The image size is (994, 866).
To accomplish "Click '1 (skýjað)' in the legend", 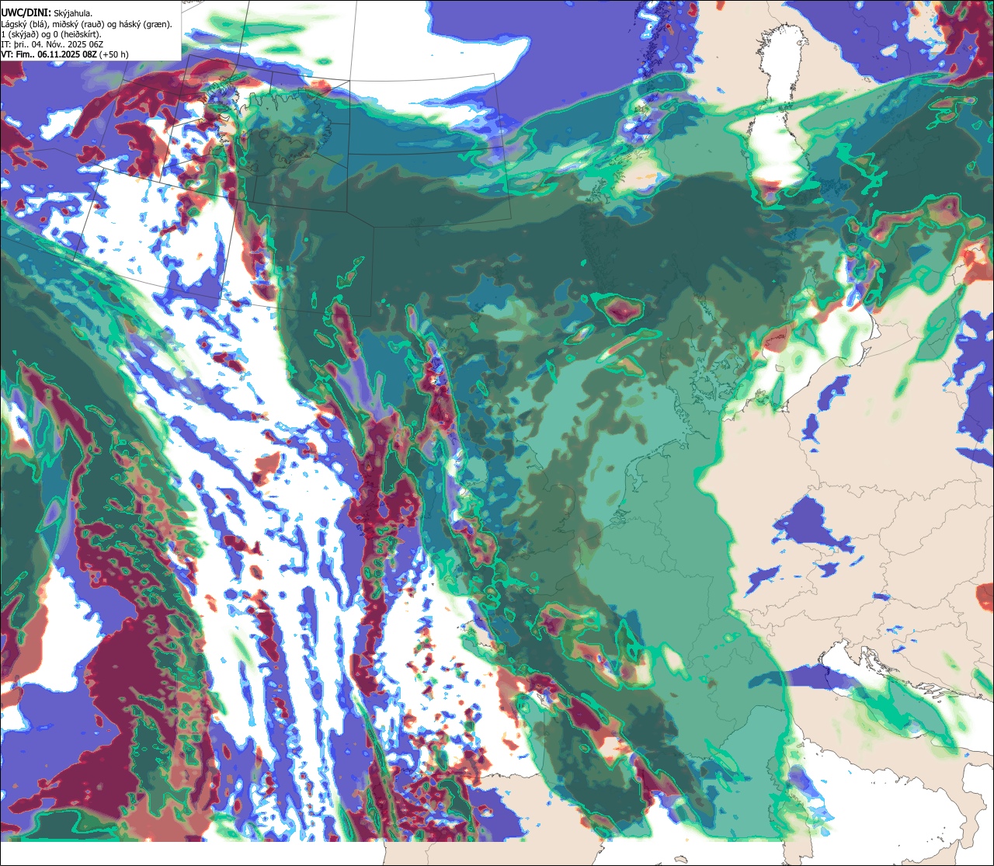I will 19,34.
